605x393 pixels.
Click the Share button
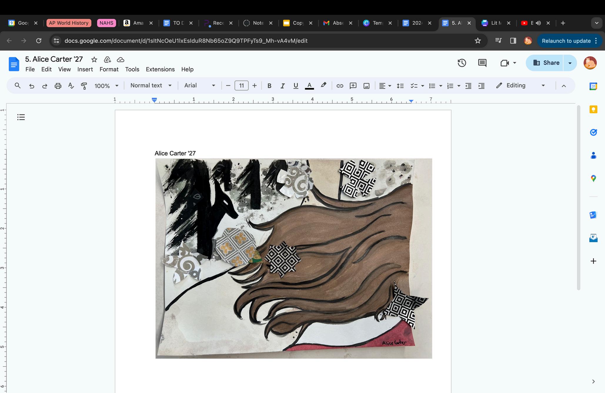tap(546, 63)
